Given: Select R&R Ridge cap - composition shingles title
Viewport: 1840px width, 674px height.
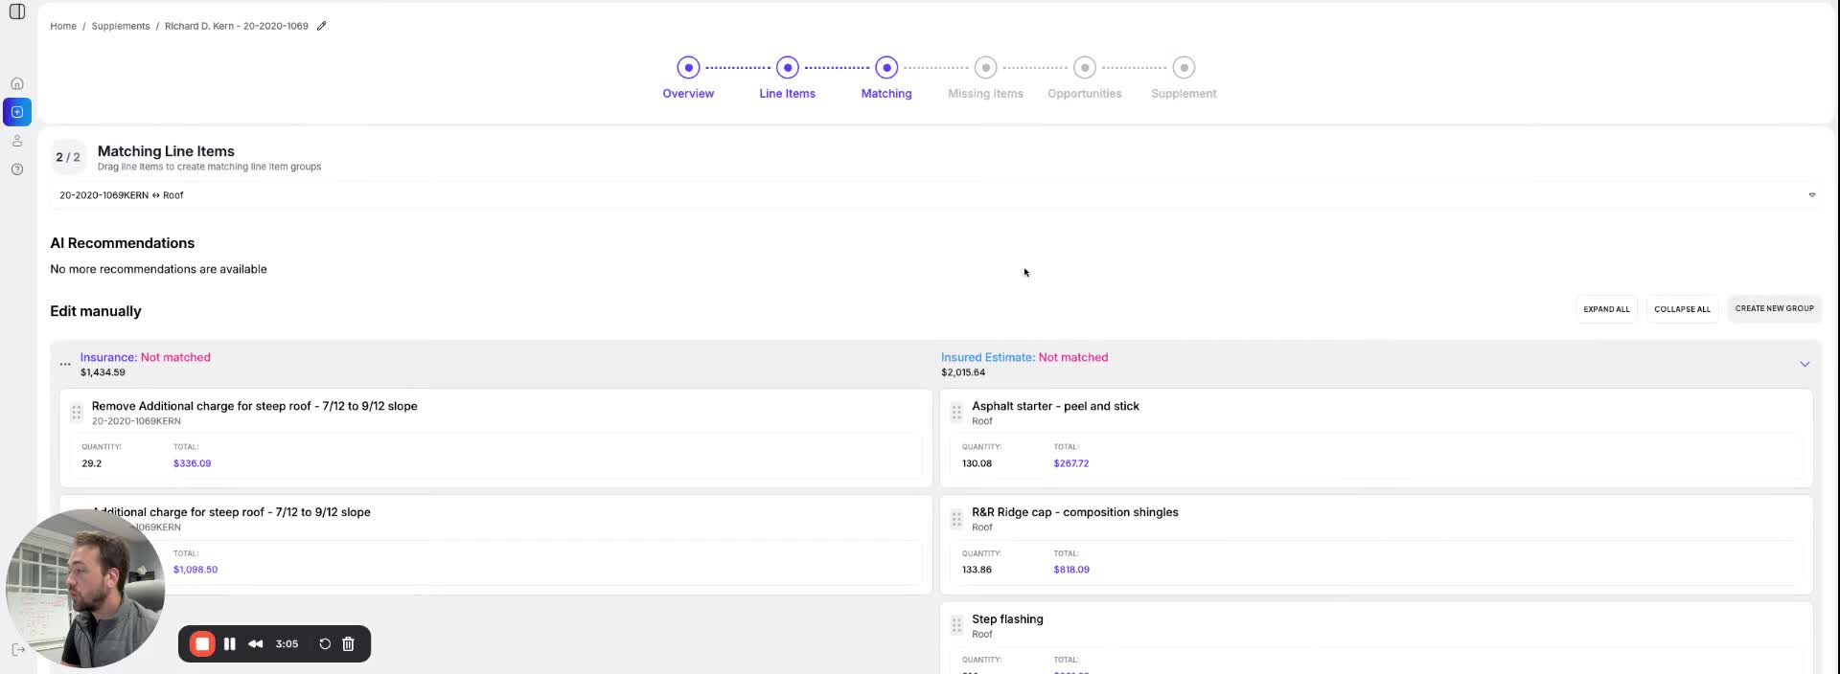Looking at the screenshot, I should [x=1075, y=512].
